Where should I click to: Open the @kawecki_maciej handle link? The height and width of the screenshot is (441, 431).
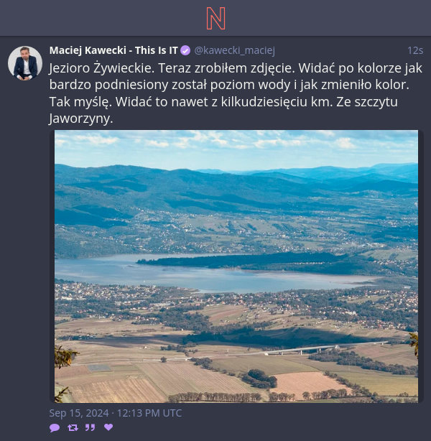coord(234,50)
